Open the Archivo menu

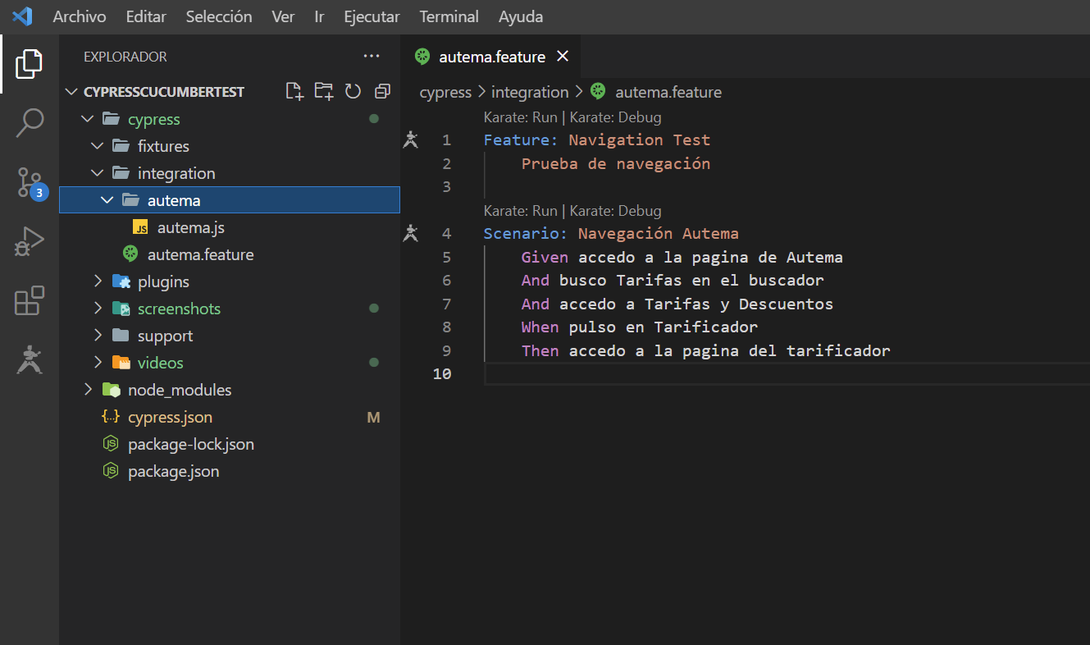(80, 16)
